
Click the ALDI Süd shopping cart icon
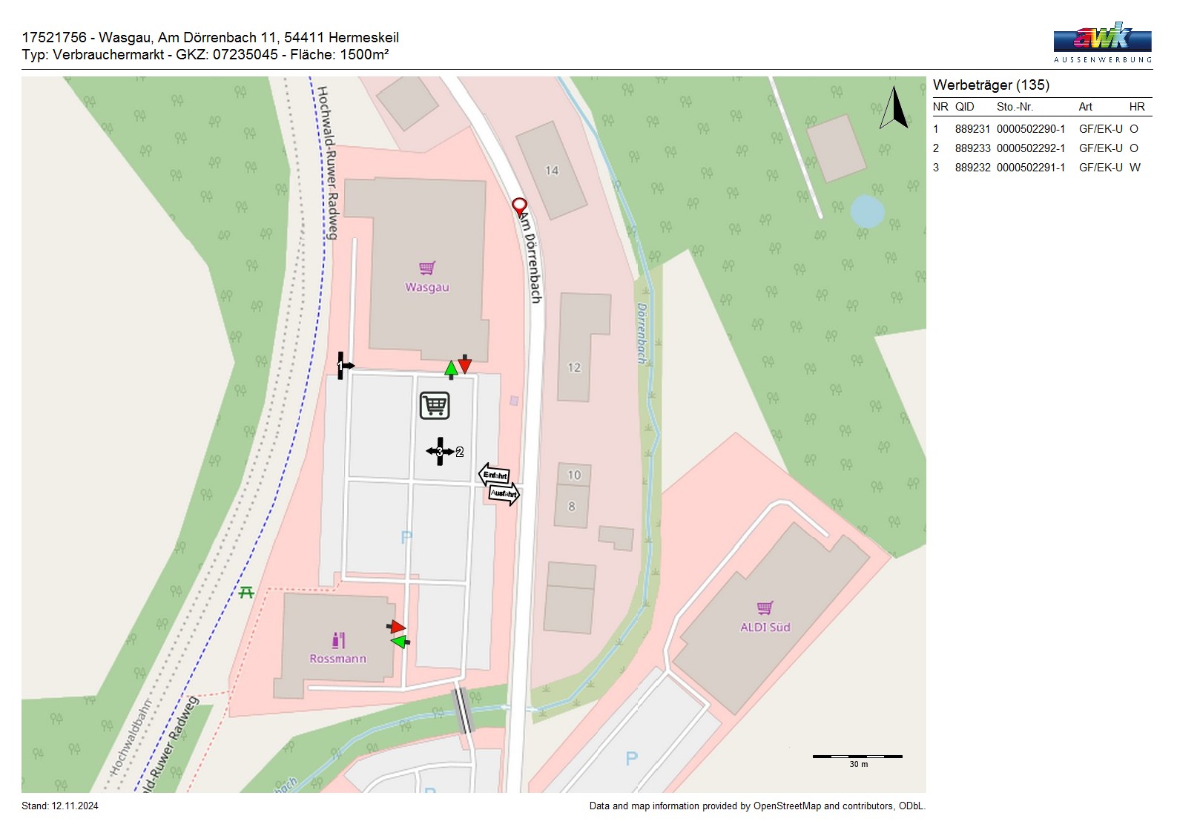[x=765, y=608]
